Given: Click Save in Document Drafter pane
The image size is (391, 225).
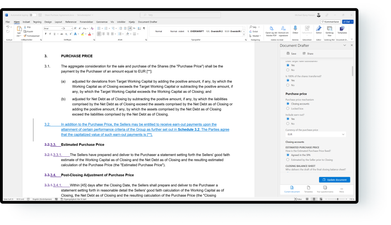Looking at the screenshot, I should click(x=291, y=54).
